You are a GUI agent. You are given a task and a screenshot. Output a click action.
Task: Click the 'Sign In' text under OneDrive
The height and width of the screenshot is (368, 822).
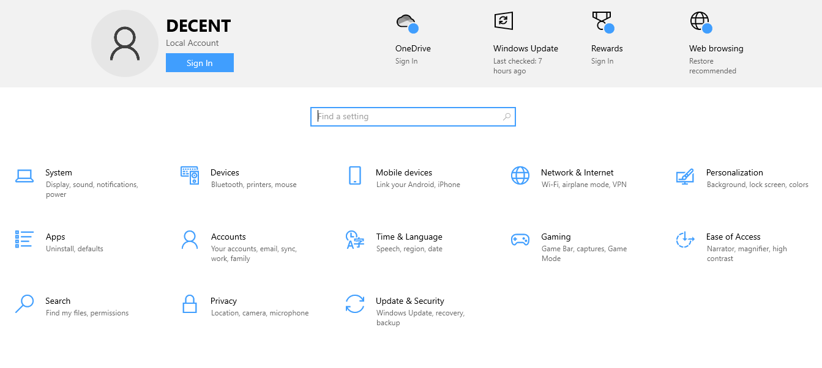[x=406, y=61]
